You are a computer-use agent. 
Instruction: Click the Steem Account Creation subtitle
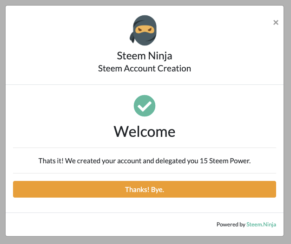145,69
